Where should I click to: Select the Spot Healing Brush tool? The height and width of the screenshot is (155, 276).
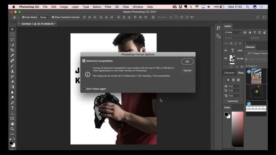(12, 61)
